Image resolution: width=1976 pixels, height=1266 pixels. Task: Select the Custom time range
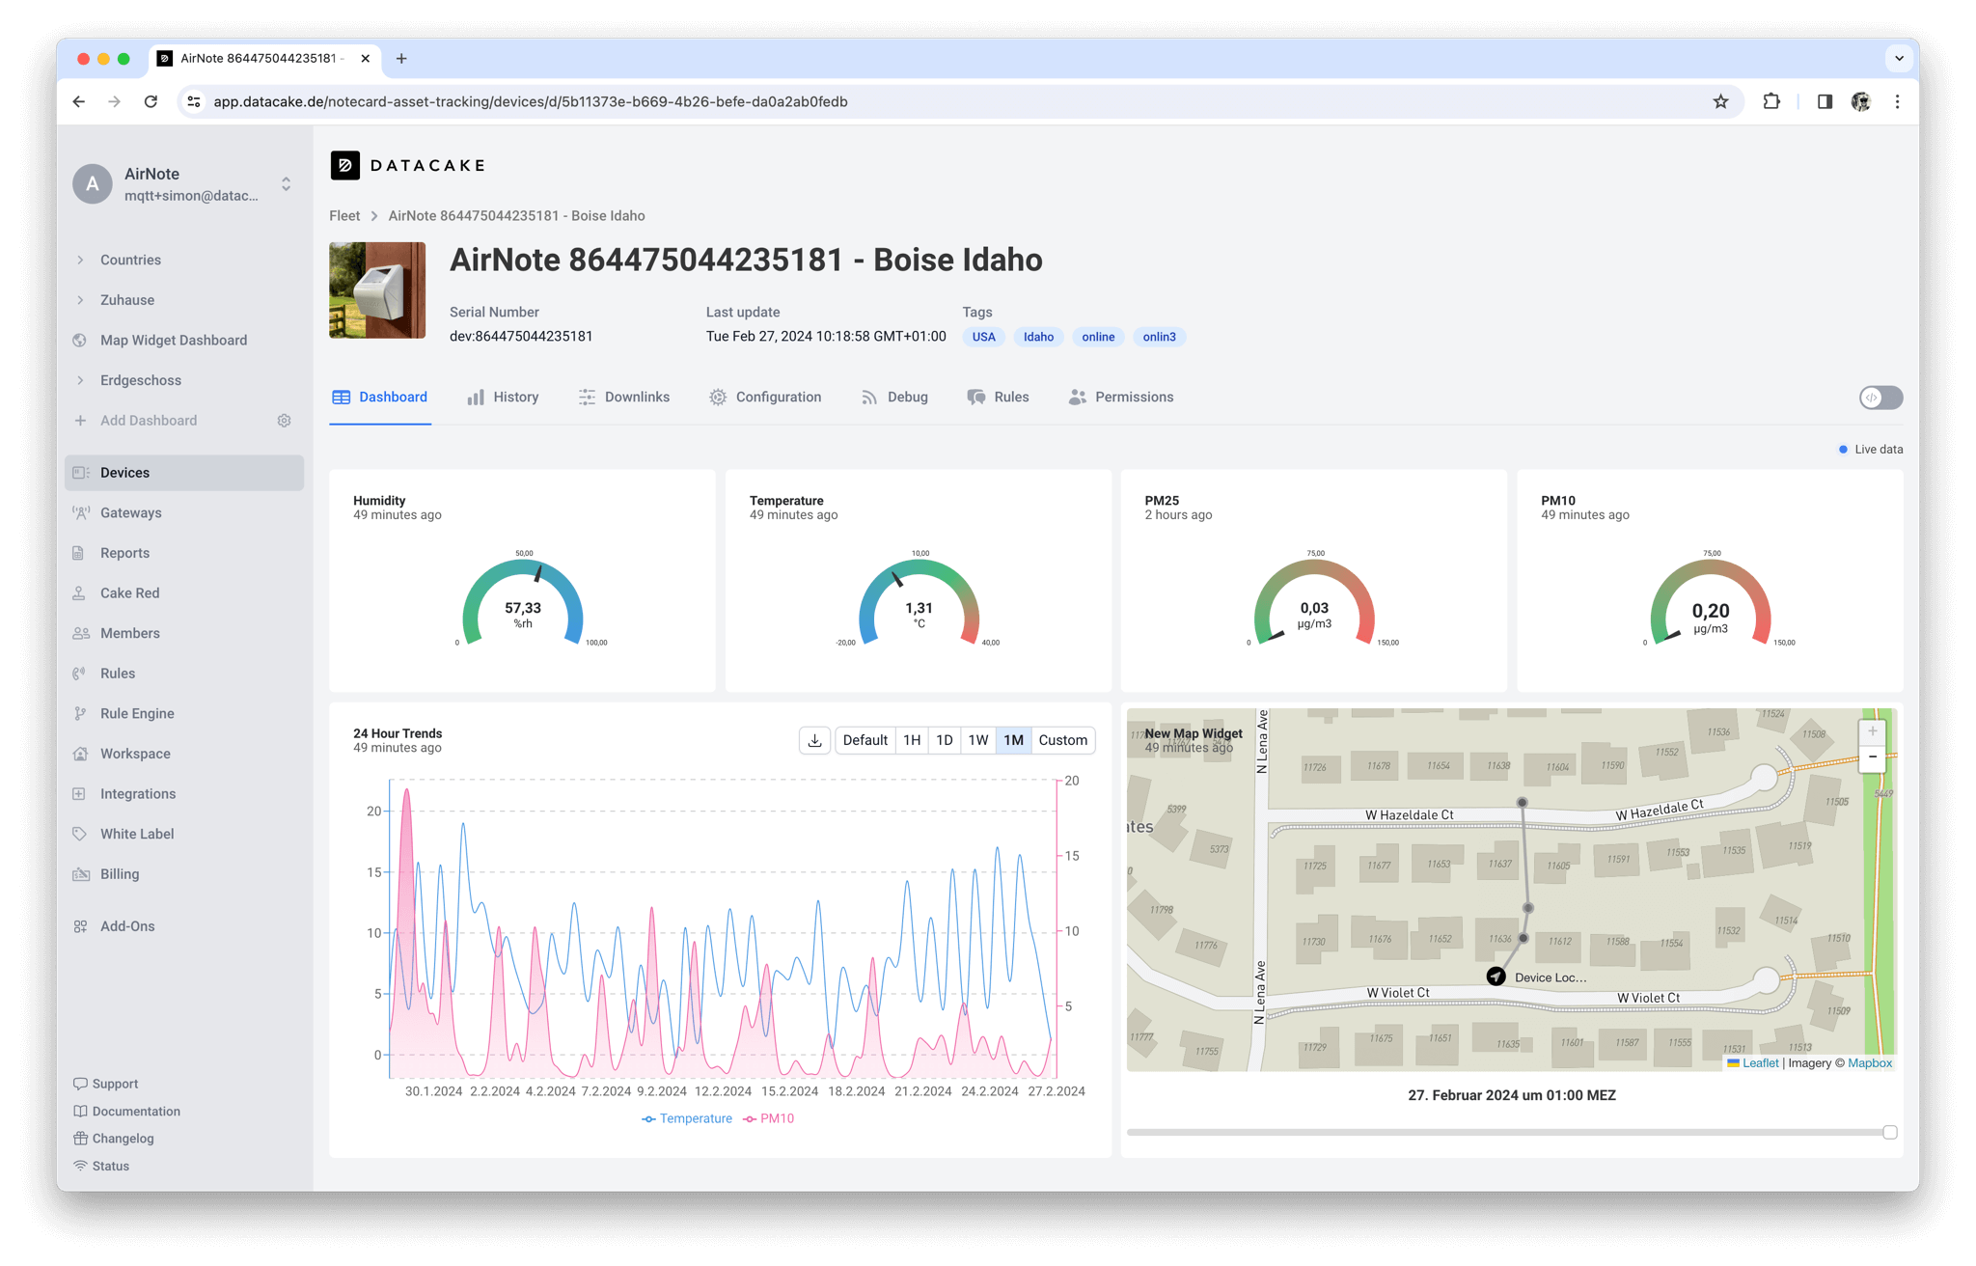point(1062,740)
